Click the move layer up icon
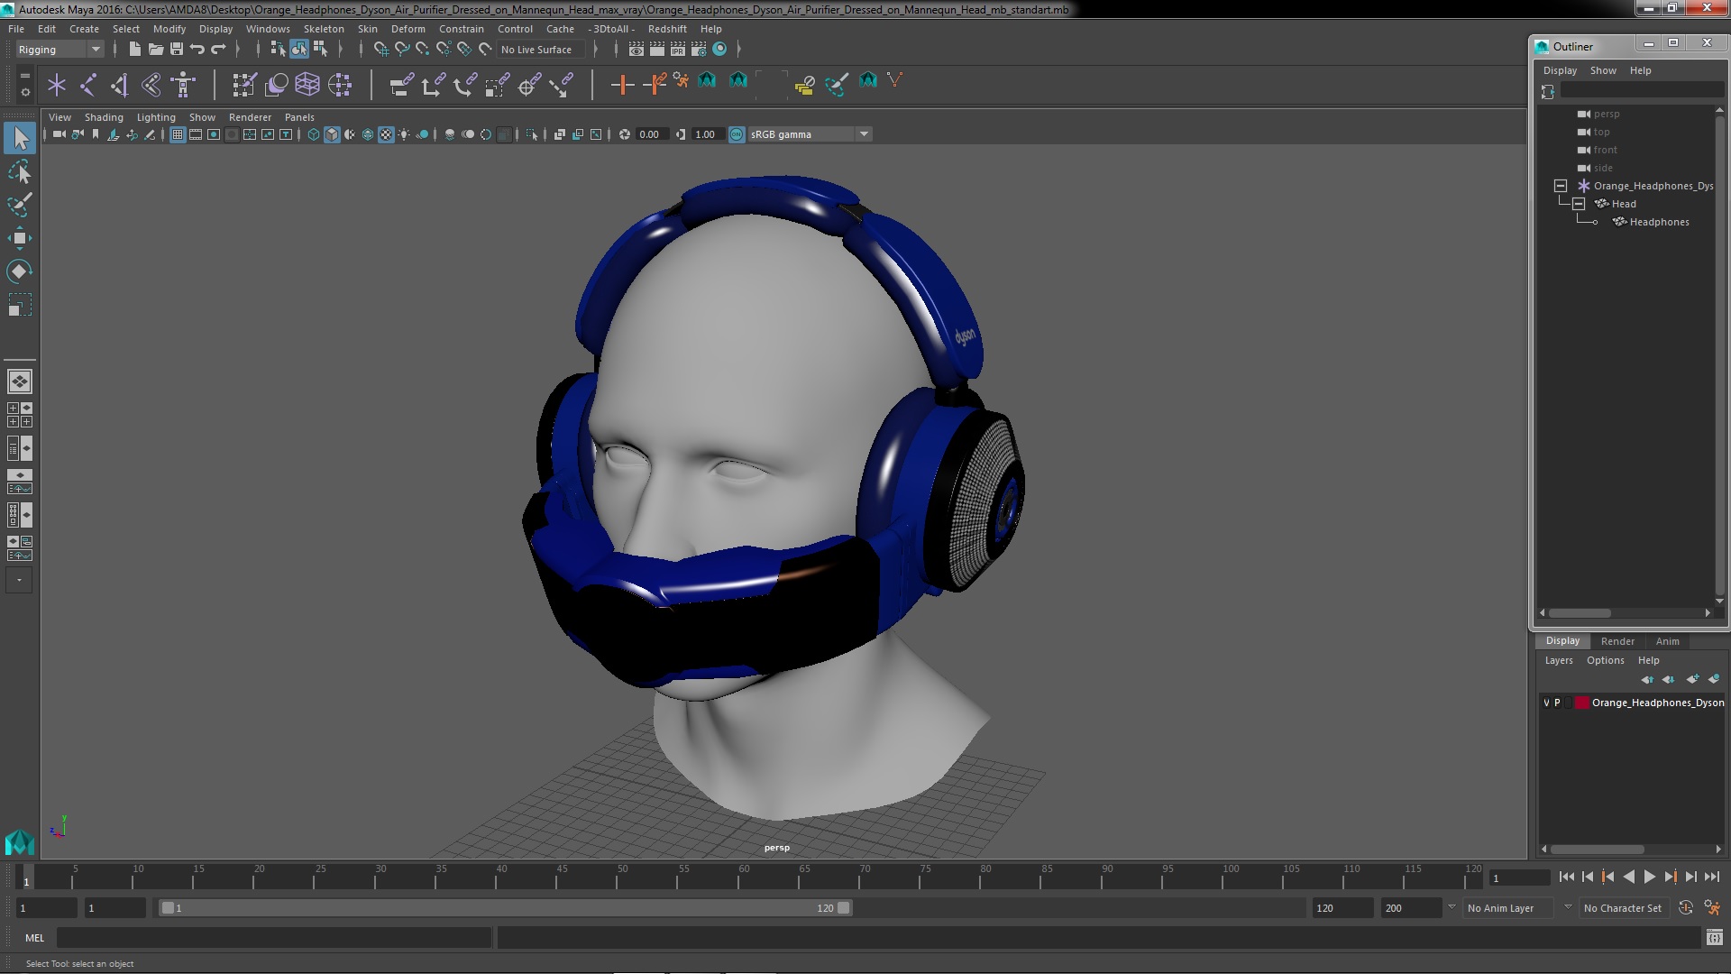This screenshot has height=974, width=1731. [1647, 679]
